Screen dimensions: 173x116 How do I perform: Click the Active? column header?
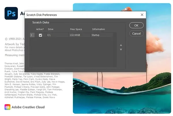point(40,29)
